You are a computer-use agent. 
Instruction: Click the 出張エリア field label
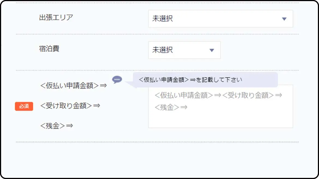coord(56,17)
